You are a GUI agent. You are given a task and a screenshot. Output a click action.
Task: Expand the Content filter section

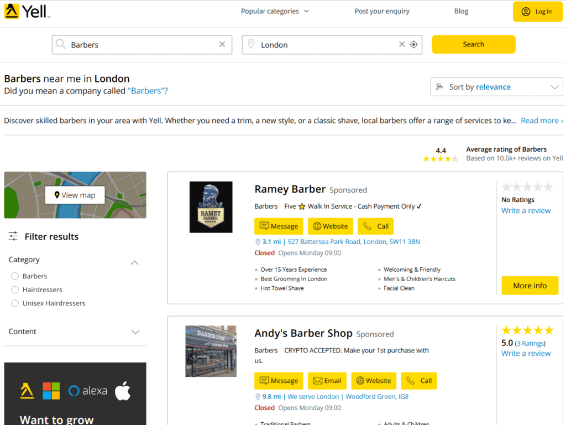(x=135, y=332)
